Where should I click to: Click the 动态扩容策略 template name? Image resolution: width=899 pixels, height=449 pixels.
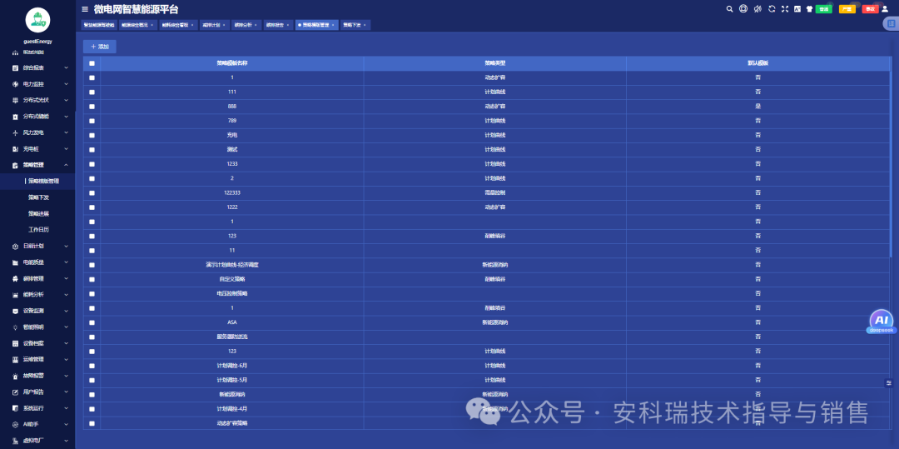(x=232, y=423)
